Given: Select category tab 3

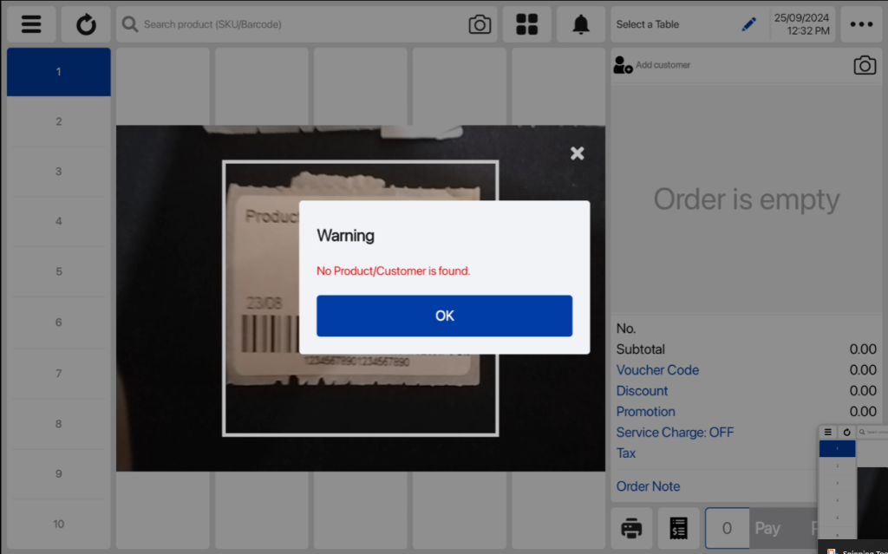Looking at the screenshot, I should [x=59, y=171].
